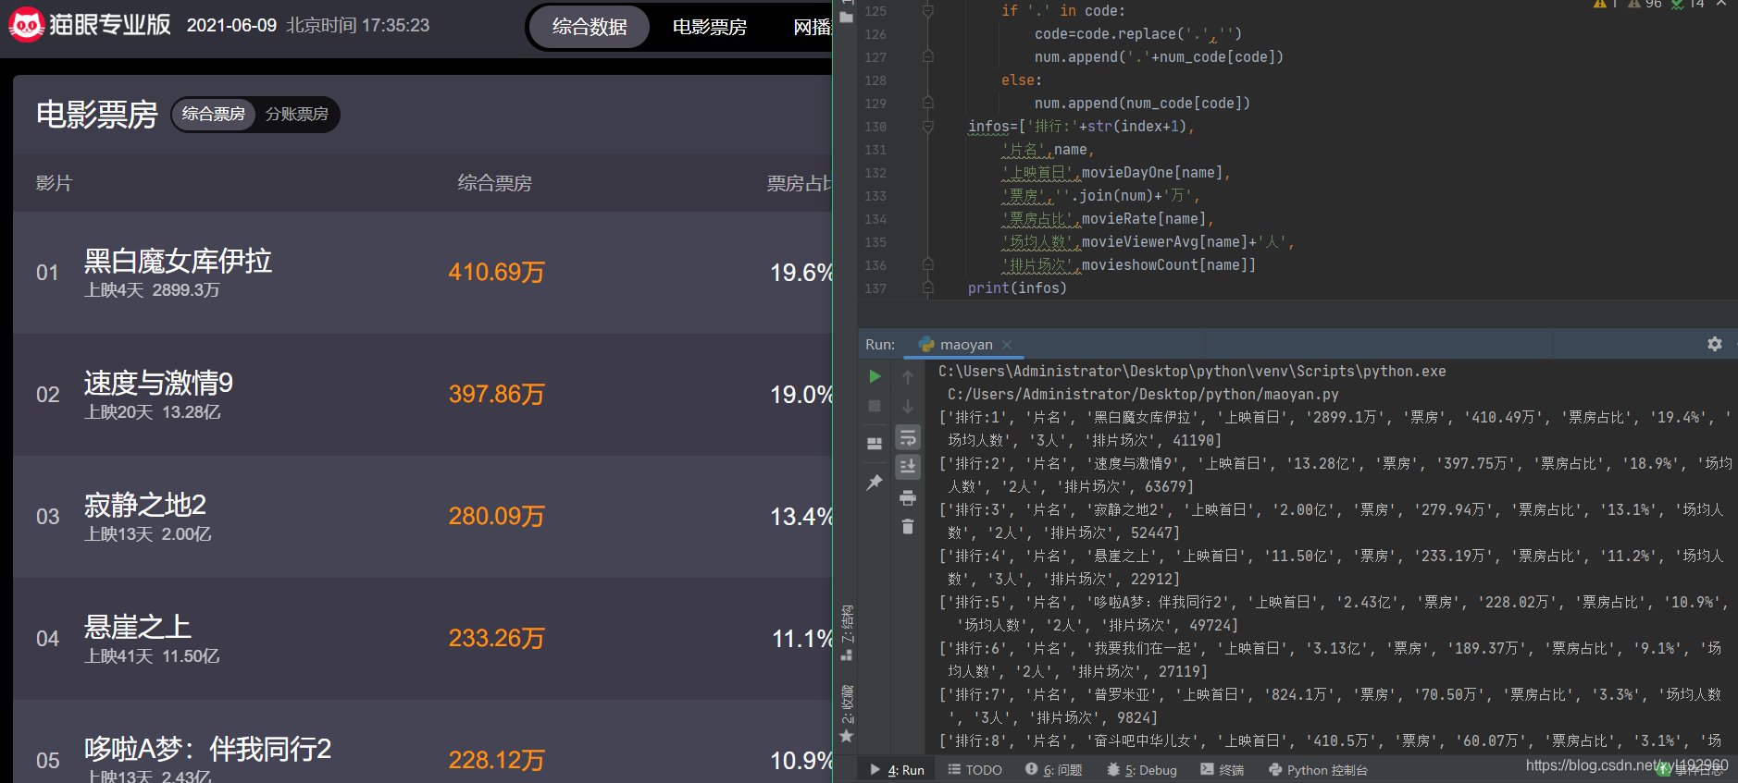Image resolution: width=1738 pixels, height=783 pixels.
Task: Open the movie 速度与激情9
Action: click(158, 384)
